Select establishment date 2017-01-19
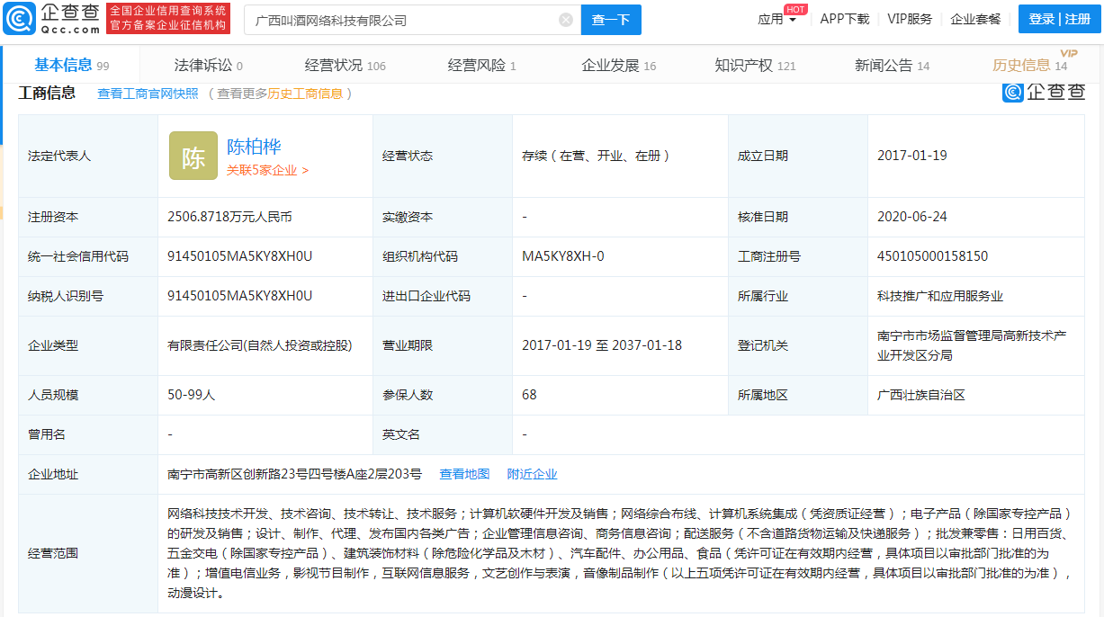 pyautogui.click(x=912, y=156)
